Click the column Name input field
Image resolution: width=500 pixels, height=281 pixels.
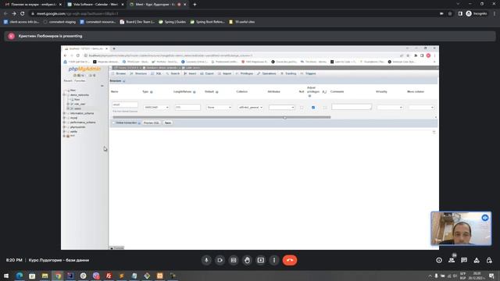coord(125,105)
